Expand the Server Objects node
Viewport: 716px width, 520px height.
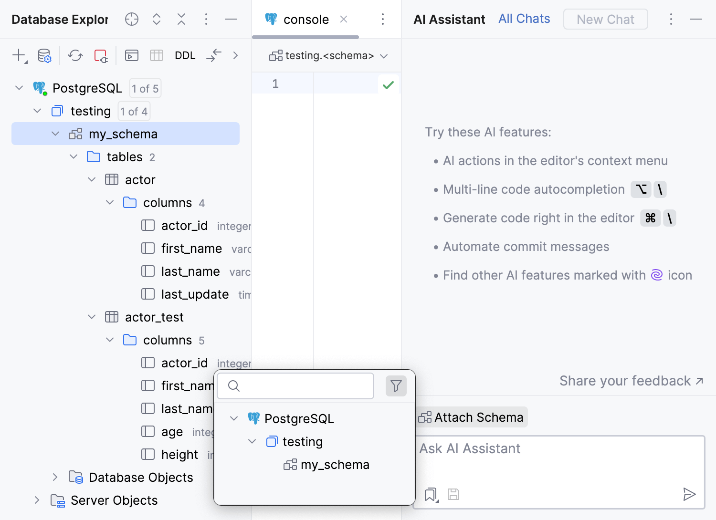click(37, 500)
